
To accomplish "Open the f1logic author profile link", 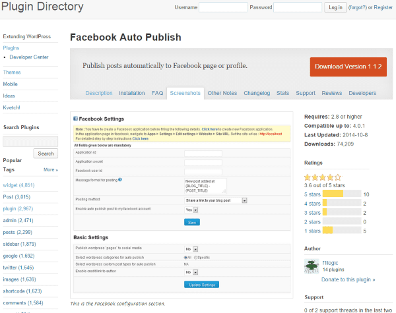I will click(x=330, y=263).
